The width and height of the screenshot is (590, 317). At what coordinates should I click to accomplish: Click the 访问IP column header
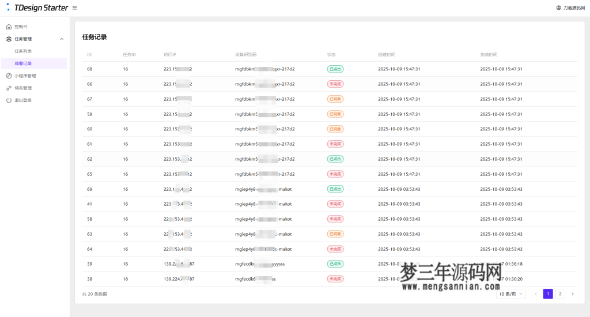coord(170,55)
